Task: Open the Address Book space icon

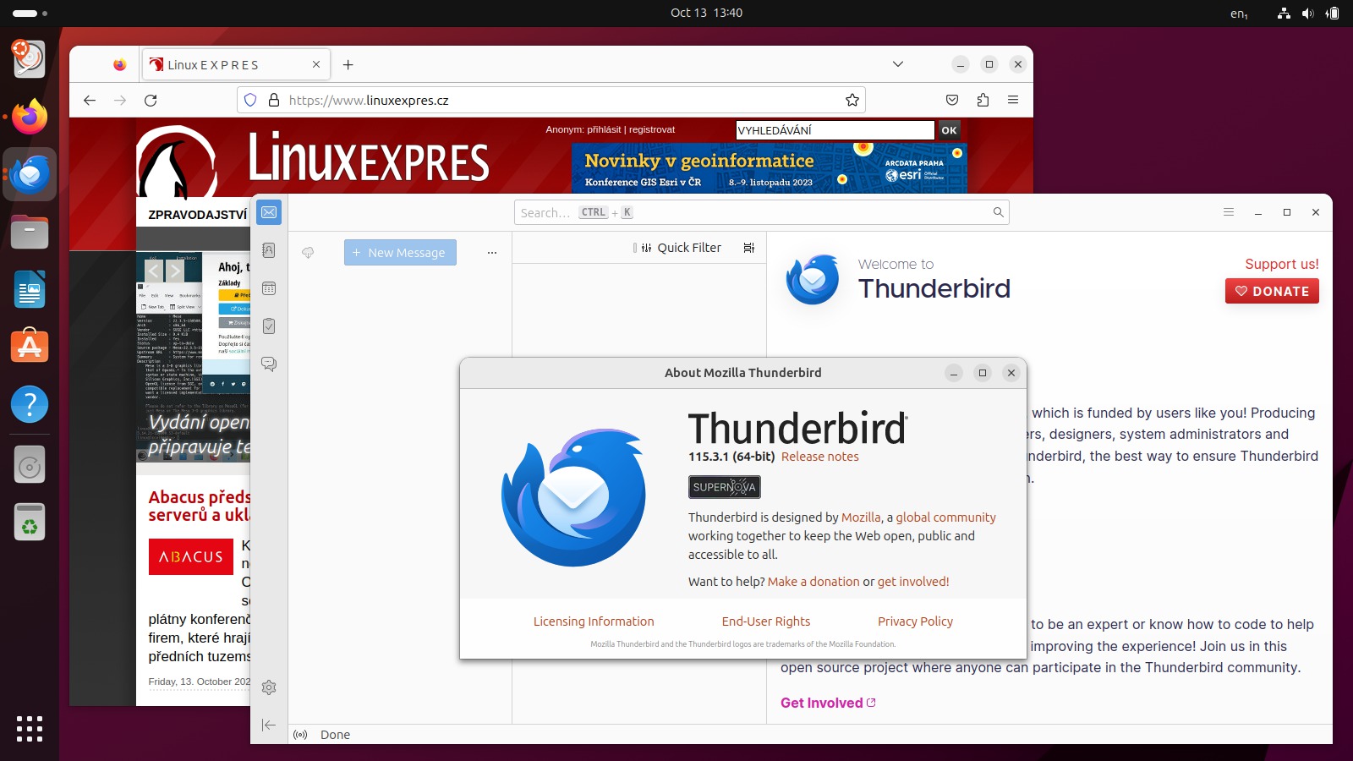Action: (269, 250)
